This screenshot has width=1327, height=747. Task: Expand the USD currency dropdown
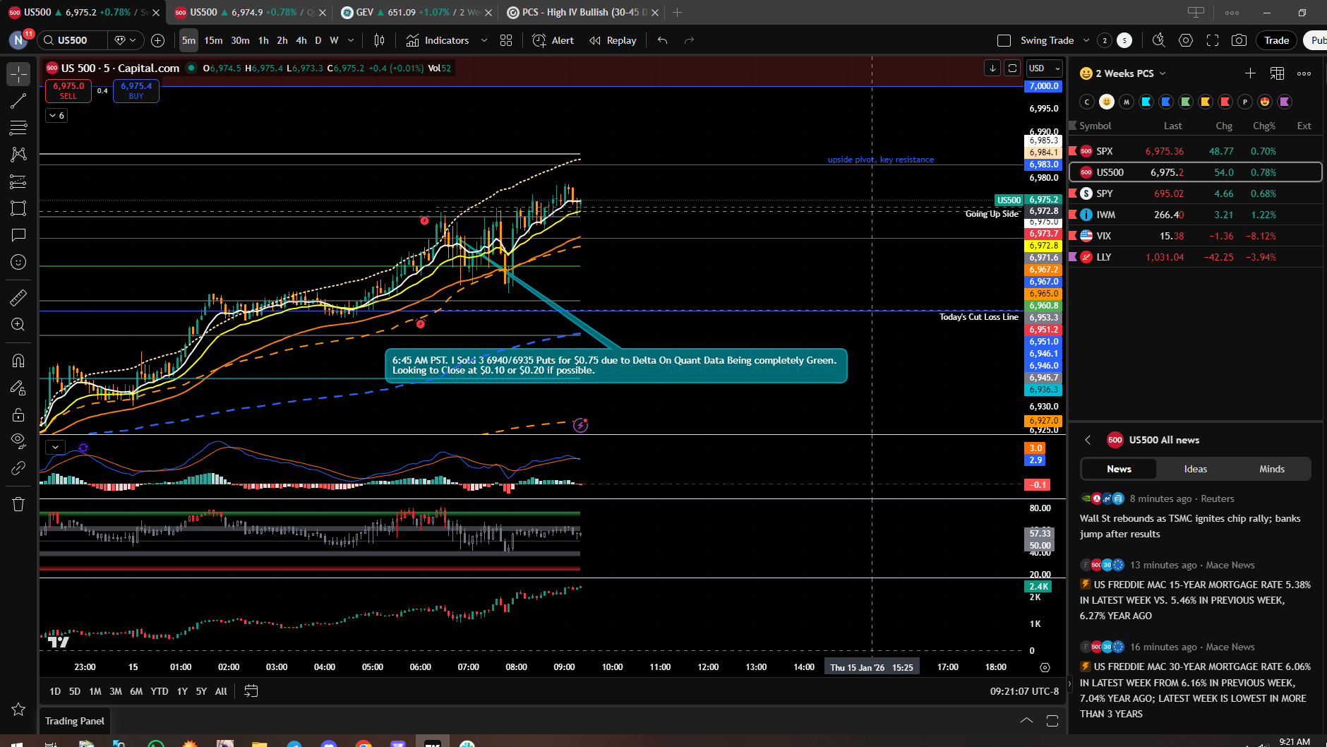coord(1044,68)
